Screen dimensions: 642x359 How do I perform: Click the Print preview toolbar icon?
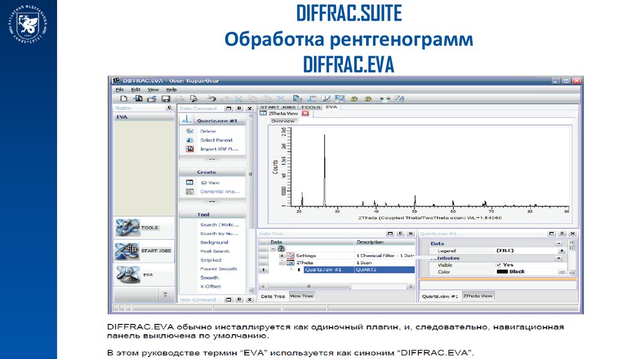[194, 98]
